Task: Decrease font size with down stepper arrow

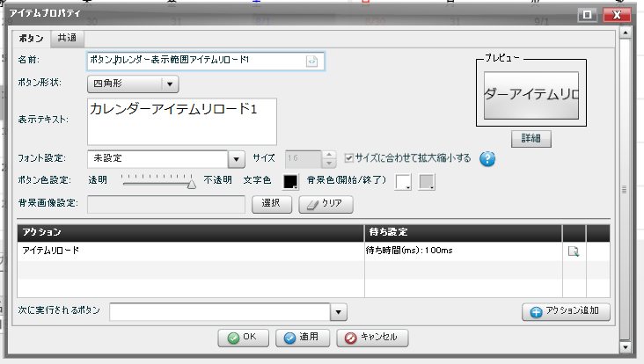Action: click(328, 164)
